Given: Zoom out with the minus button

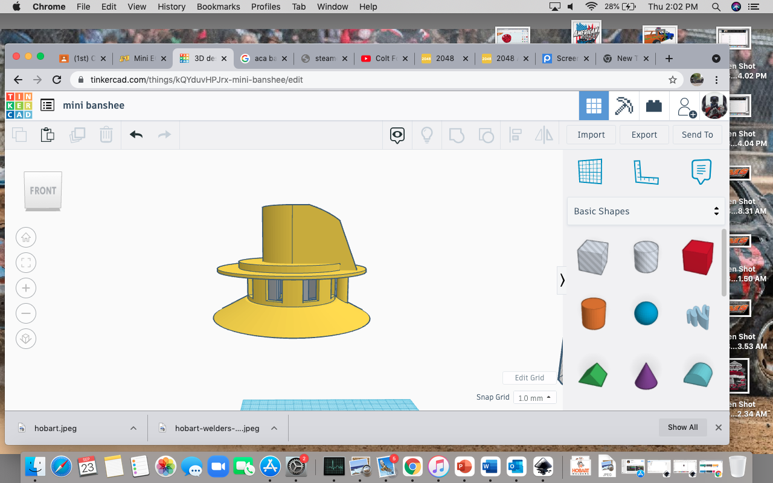Looking at the screenshot, I should [x=26, y=313].
